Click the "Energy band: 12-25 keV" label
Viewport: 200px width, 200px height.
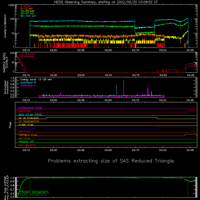pyautogui.click(x=36, y=79)
